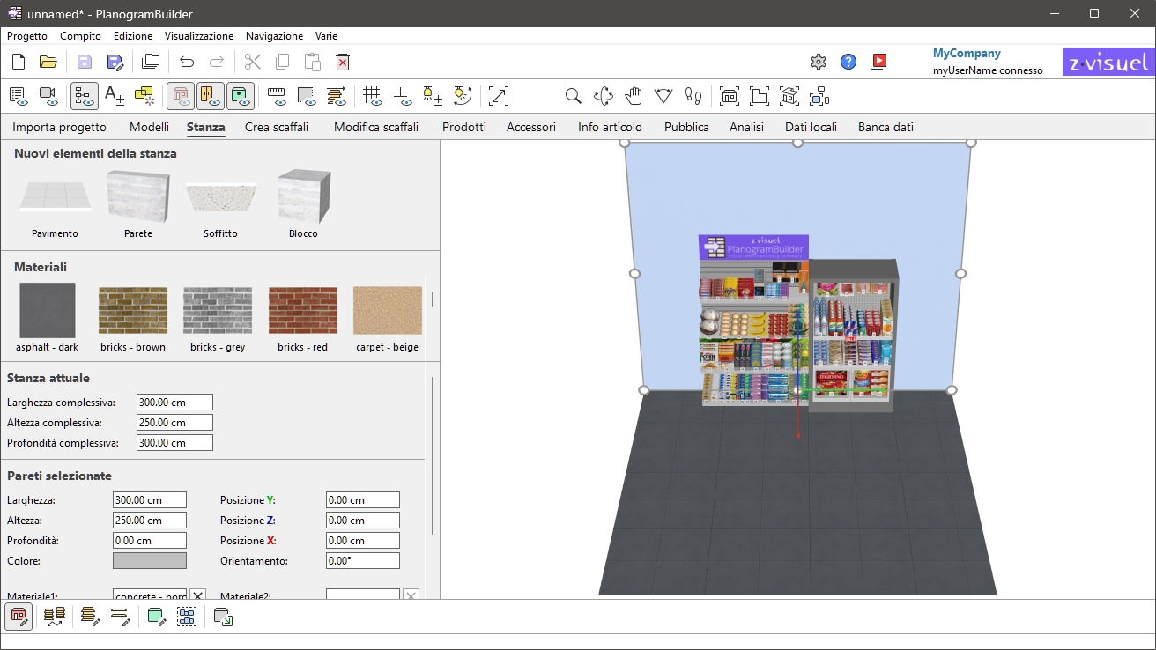Open the blue help question mark

848,62
